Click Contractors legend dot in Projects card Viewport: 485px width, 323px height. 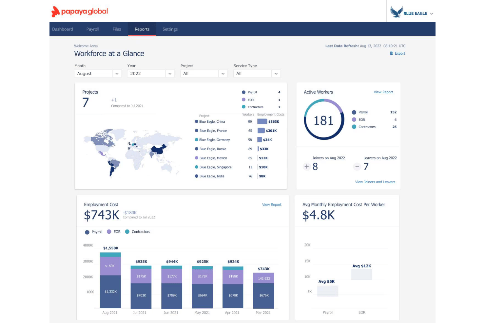pyautogui.click(x=243, y=107)
